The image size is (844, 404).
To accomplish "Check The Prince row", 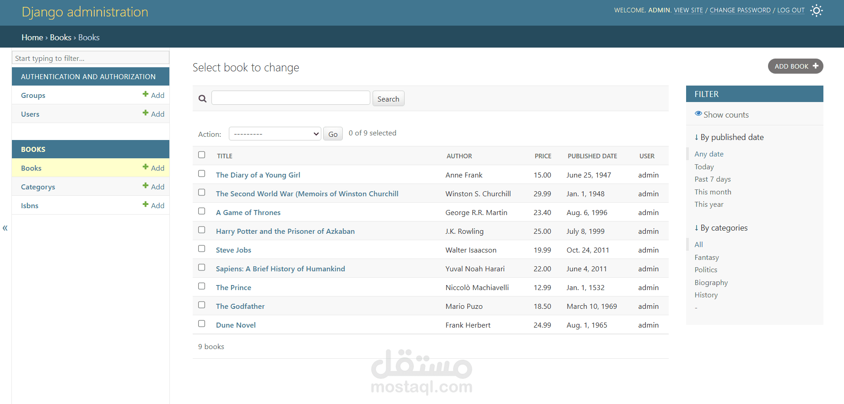I will pyautogui.click(x=201, y=286).
